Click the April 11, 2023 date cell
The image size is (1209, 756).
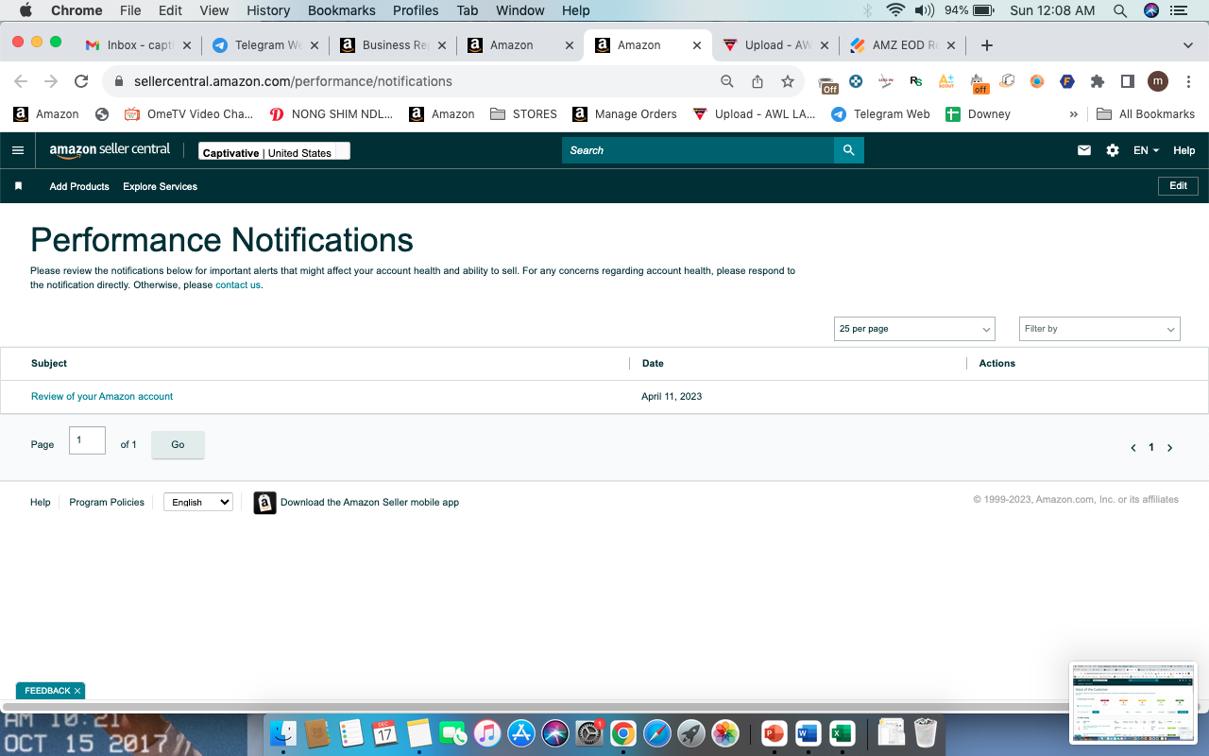[672, 397]
